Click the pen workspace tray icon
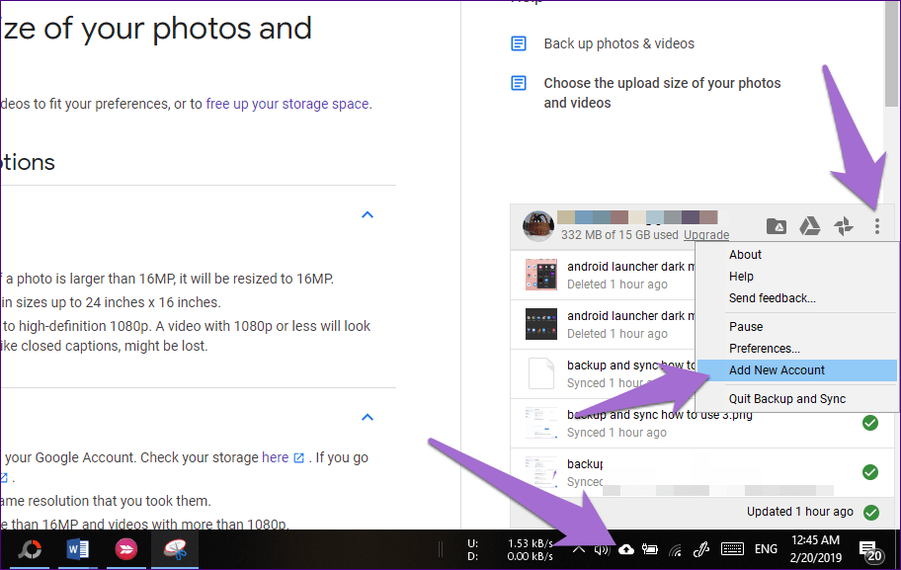 click(700, 550)
